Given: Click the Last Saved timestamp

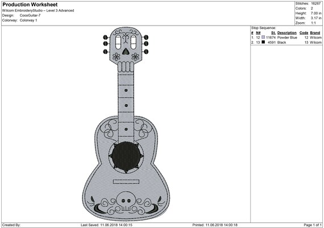Looking at the screenshot, I should (x=106, y=225).
